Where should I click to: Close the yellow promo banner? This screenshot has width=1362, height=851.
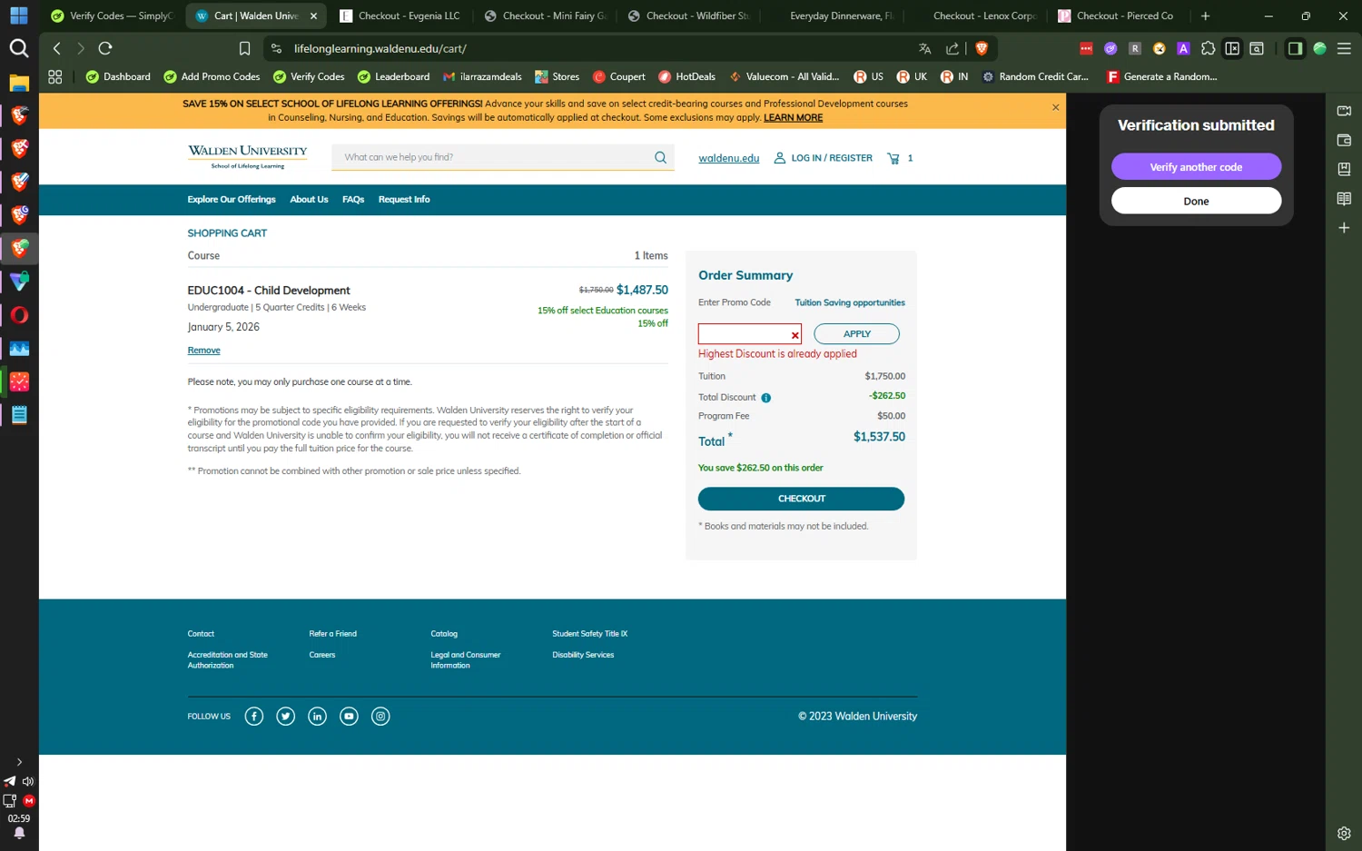tap(1055, 107)
